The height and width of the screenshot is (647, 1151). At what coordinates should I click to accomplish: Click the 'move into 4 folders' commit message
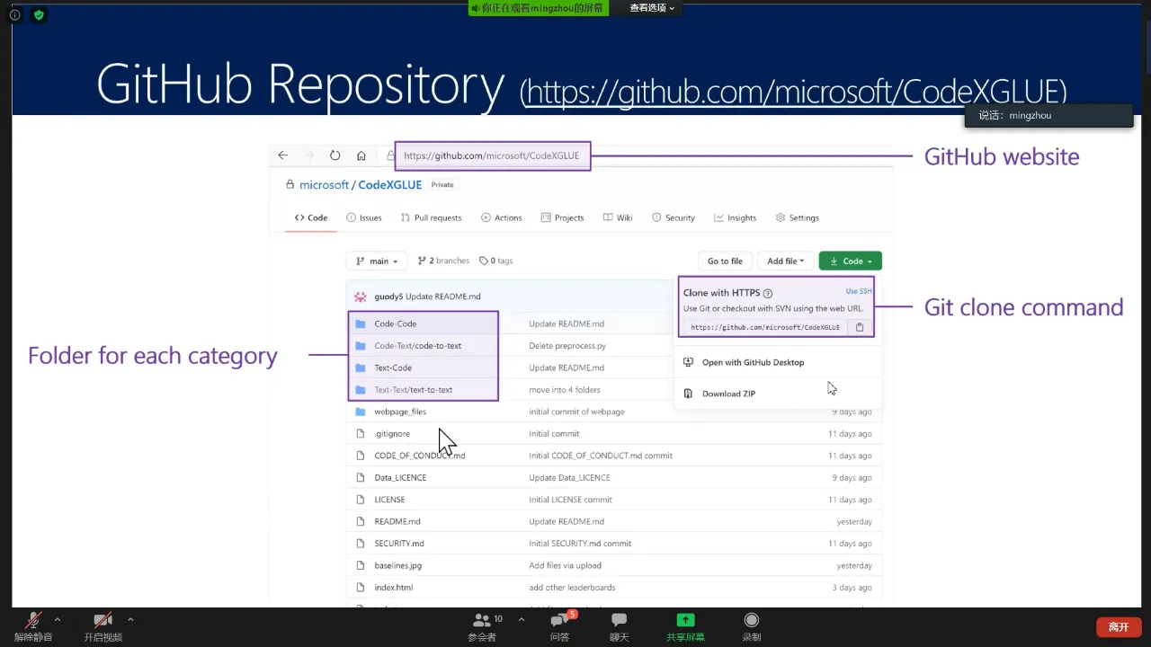(x=565, y=389)
